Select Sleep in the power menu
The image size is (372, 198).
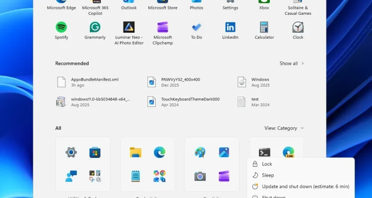301,175
